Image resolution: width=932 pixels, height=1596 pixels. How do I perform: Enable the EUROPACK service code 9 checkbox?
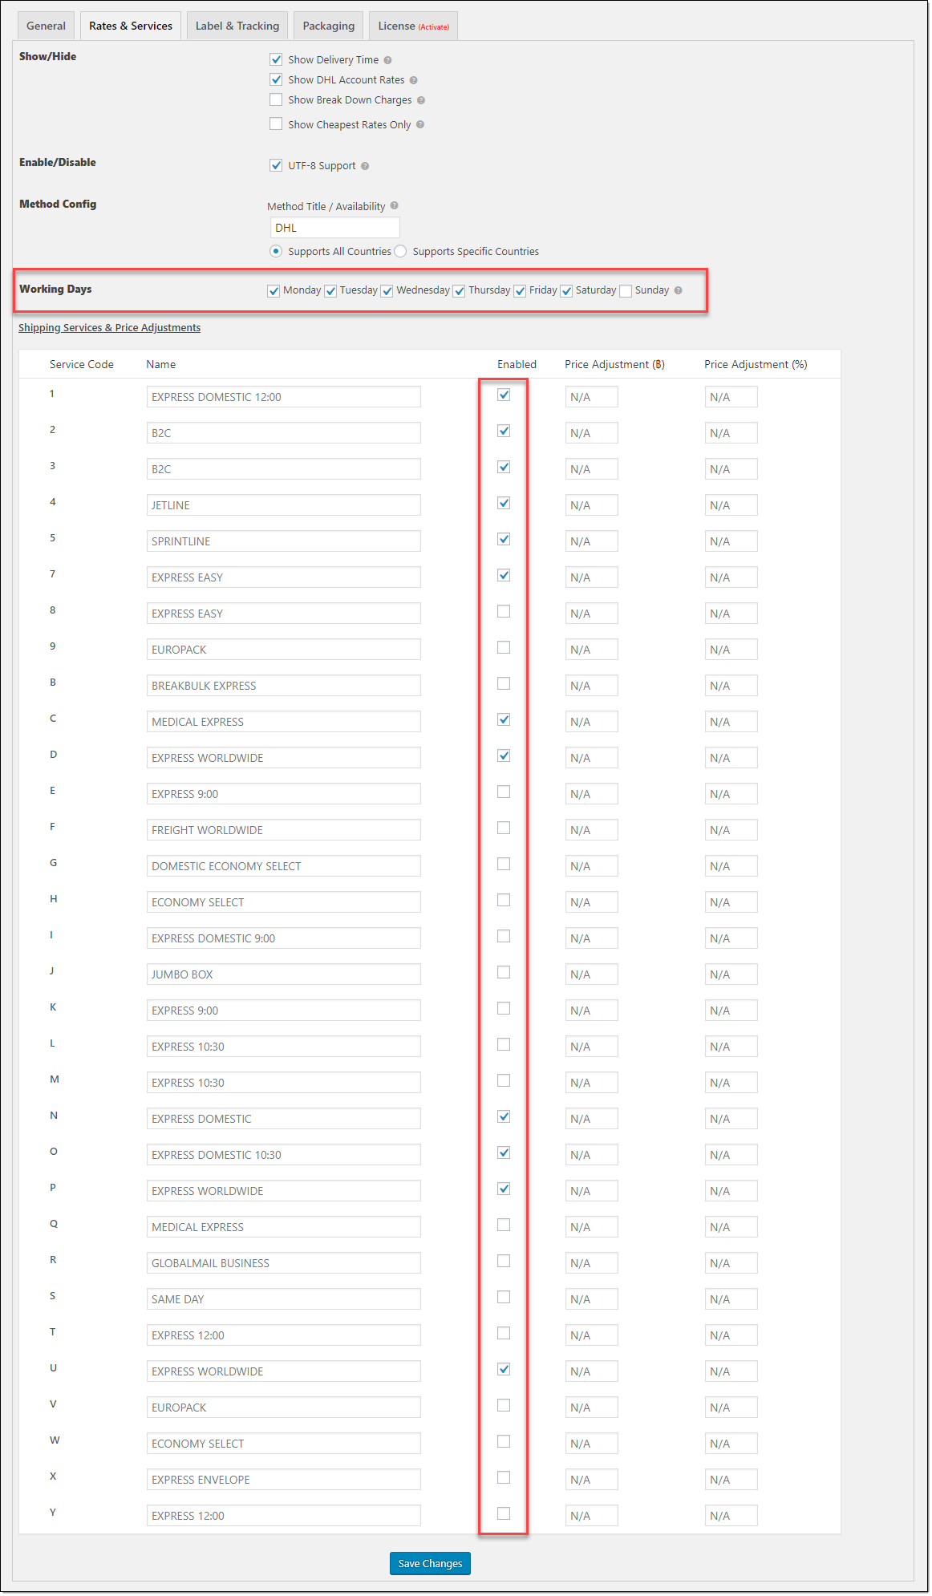point(504,647)
